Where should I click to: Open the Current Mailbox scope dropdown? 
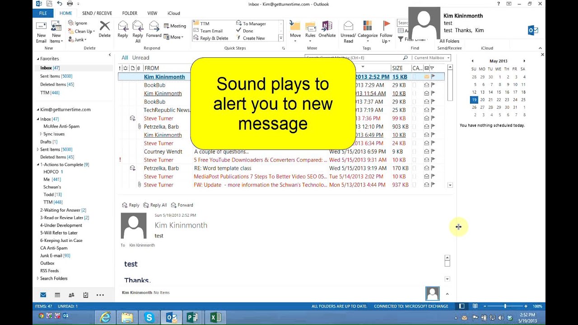click(x=432, y=58)
